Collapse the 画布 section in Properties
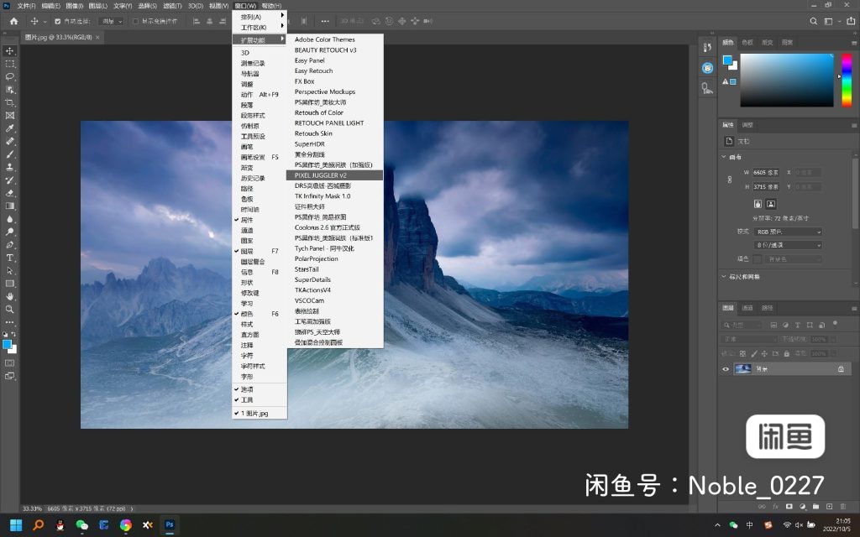The height and width of the screenshot is (537, 860). [724, 157]
